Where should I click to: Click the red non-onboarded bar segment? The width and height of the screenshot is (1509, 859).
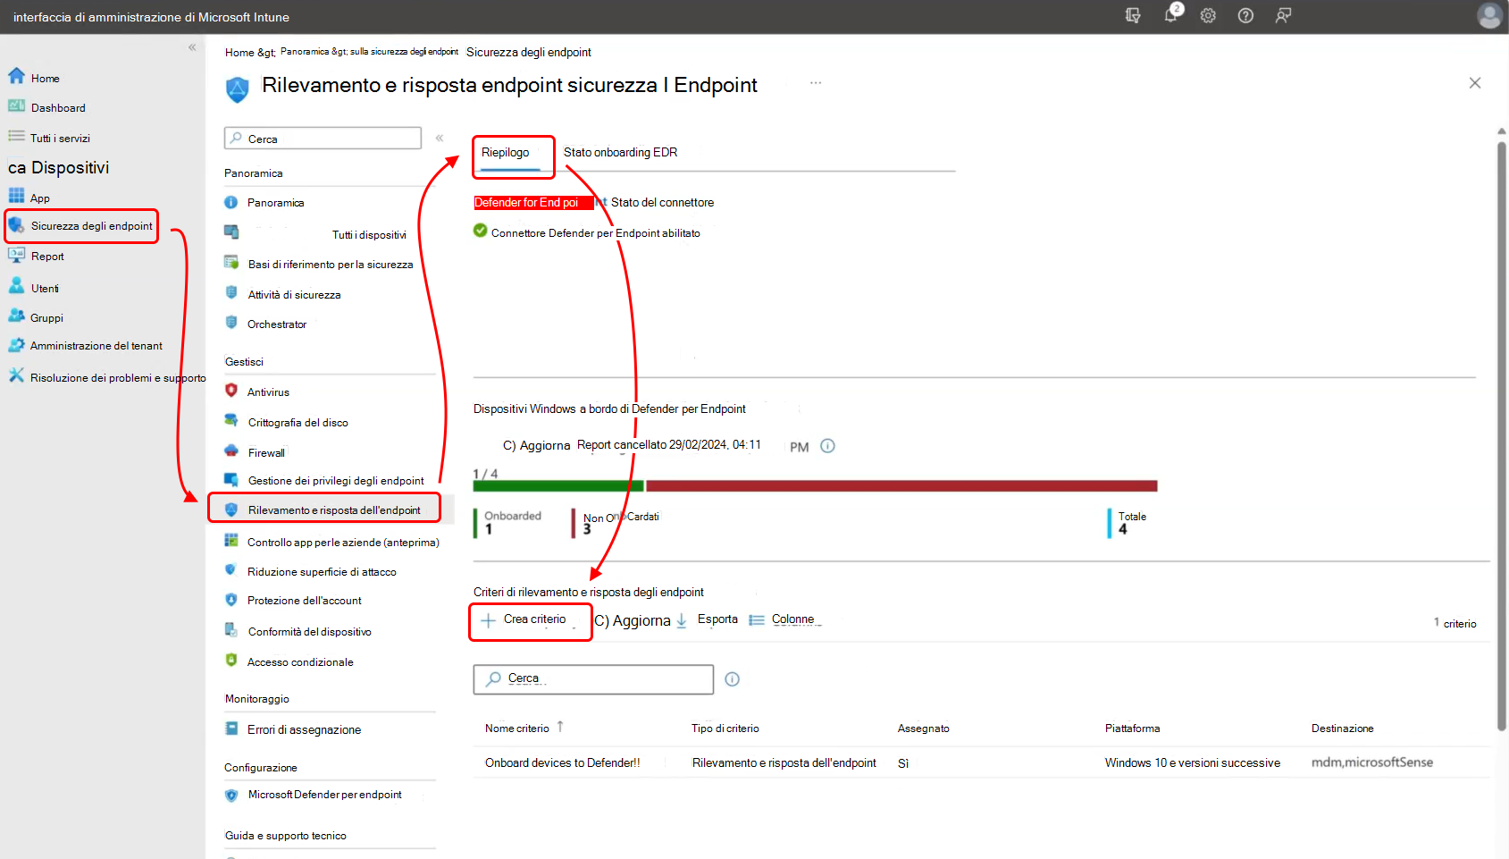[901, 486]
